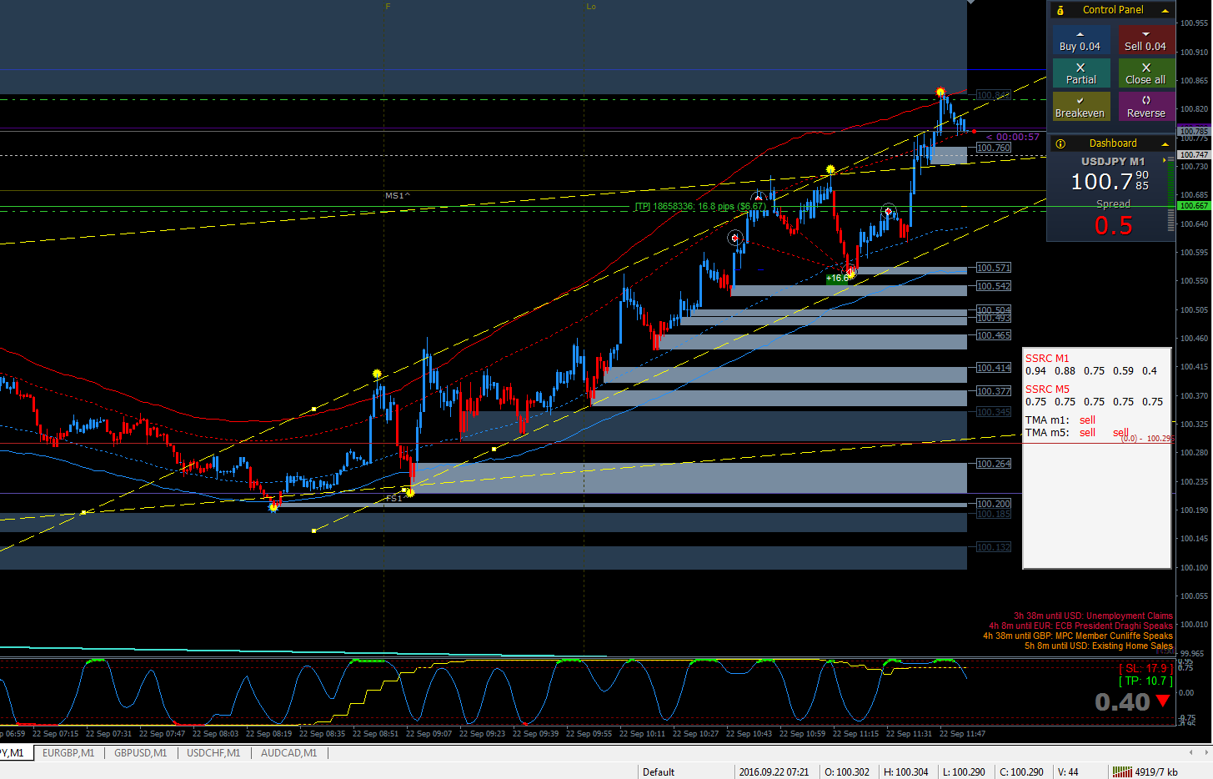Click the 100.760 level label

993,148
